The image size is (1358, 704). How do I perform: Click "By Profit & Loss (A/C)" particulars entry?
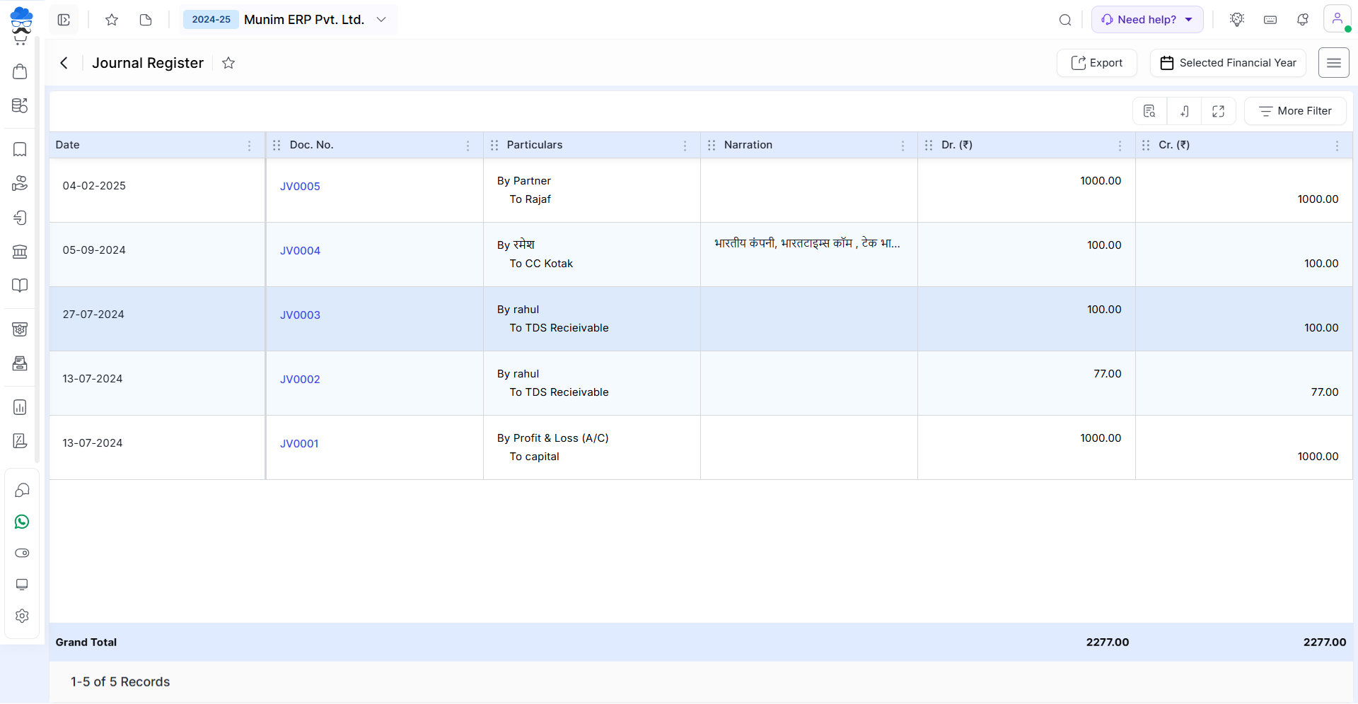(552, 438)
